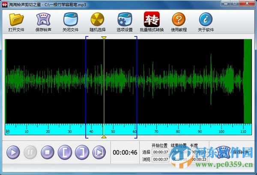257x175 pixels.
Task: Click the 选择 end position field
Action: tap(179, 152)
